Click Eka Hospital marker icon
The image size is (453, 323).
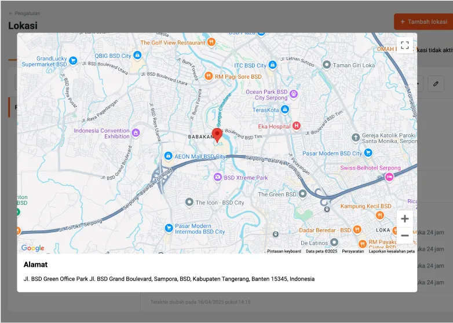click(x=296, y=126)
